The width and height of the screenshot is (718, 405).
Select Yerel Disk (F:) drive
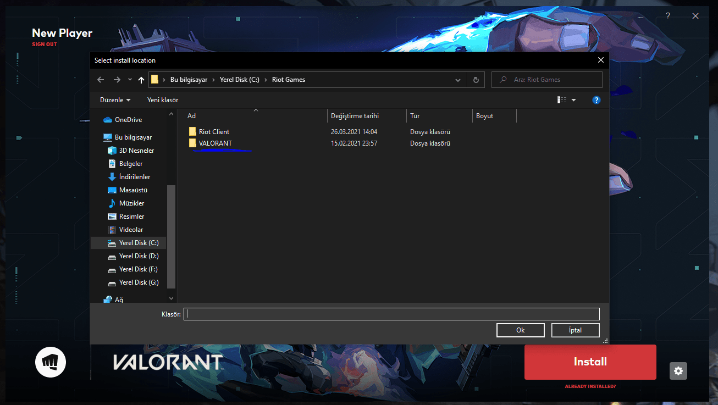pyautogui.click(x=133, y=269)
